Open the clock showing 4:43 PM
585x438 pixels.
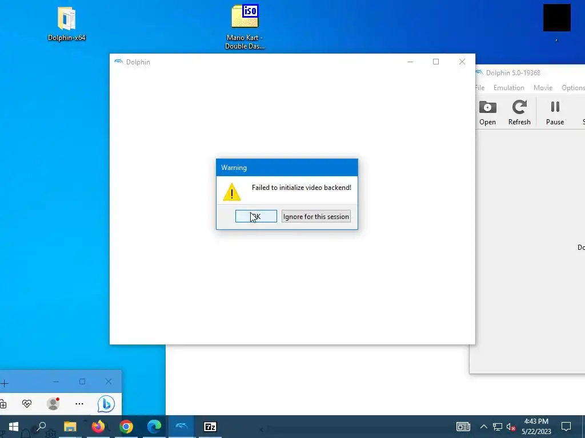pos(536,427)
